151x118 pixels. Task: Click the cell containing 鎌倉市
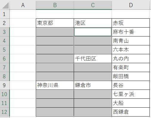tap(93, 85)
